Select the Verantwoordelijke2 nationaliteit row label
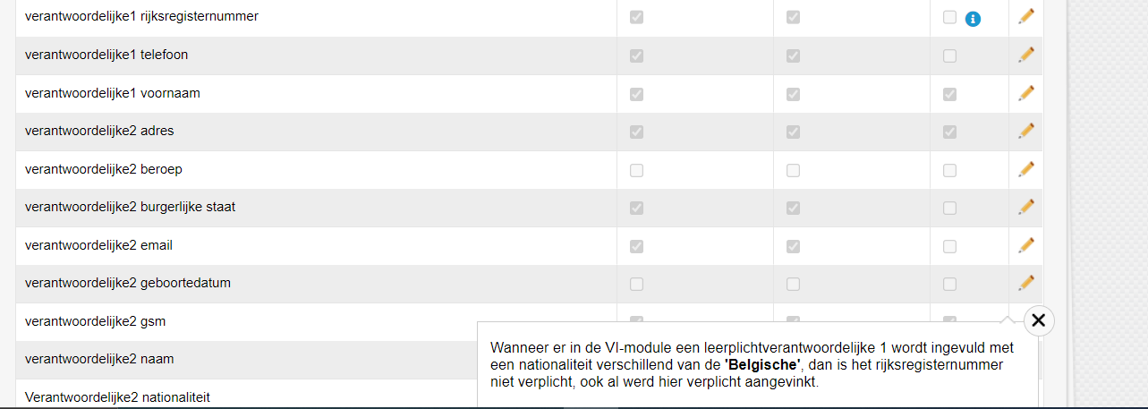The height and width of the screenshot is (409, 1148). coord(117,396)
